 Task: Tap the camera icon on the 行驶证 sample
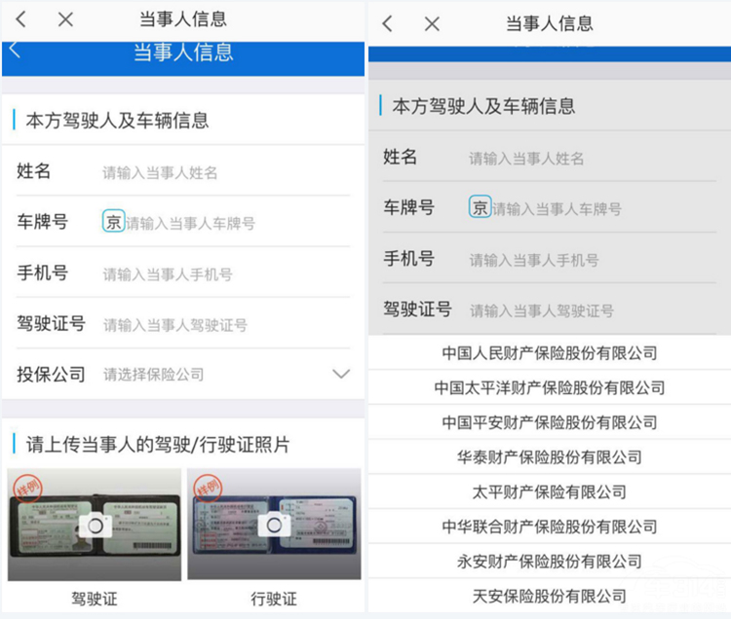click(274, 524)
